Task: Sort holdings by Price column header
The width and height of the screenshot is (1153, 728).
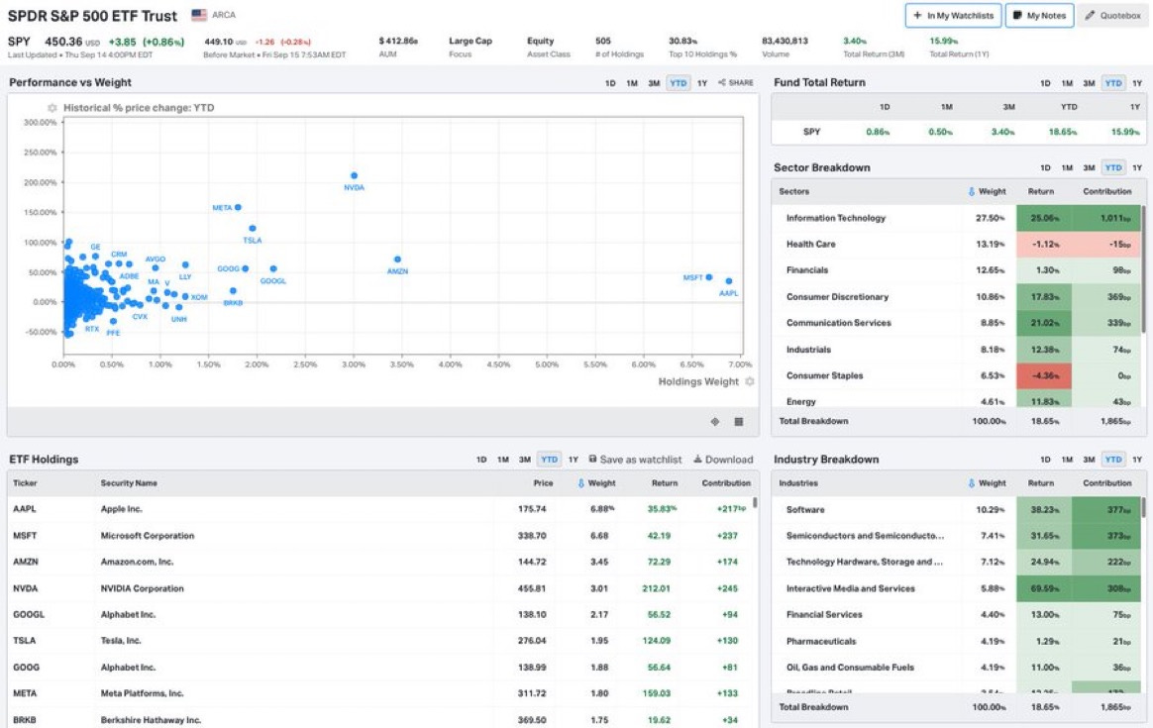Action: [543, 483]
